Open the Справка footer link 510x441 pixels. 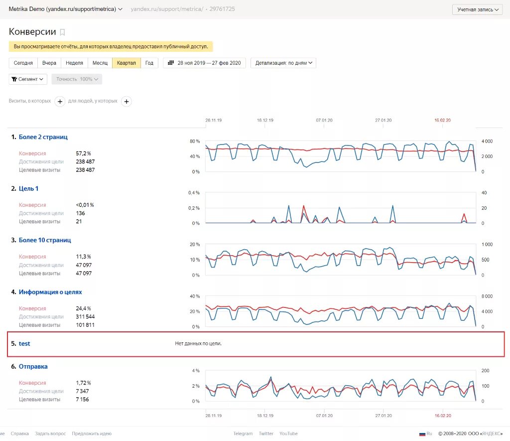(x=19, y=434)
